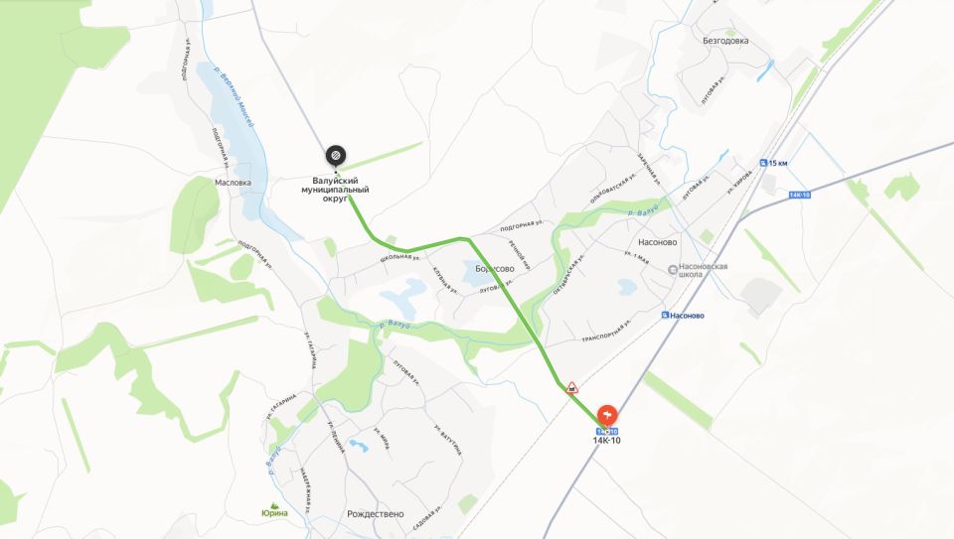Click the 14К-10 text label below red marker
954x539 pixels.
pos(606,441)
